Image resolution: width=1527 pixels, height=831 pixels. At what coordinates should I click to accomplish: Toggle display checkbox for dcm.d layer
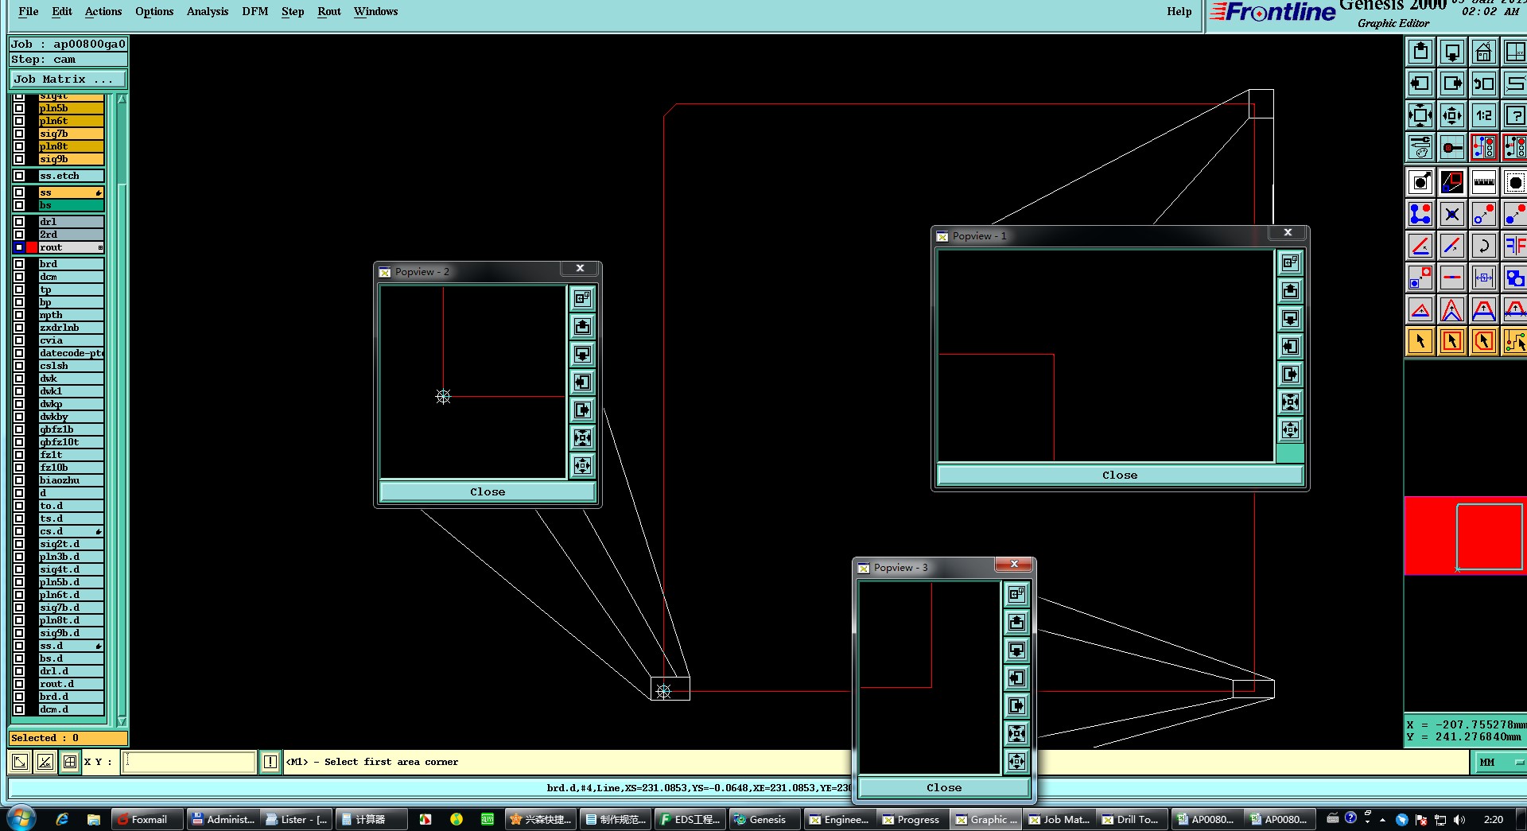click(19, 709)
